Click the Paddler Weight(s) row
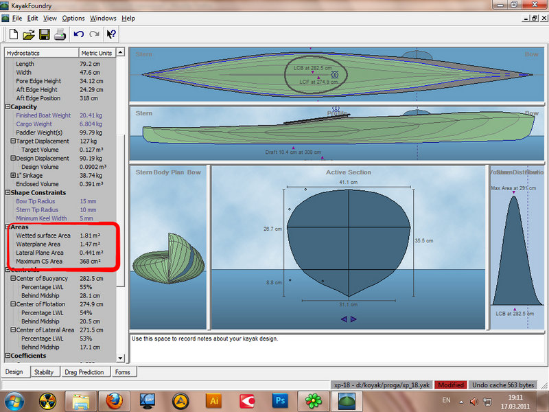Screen dimensions: 549x412 pyautogui.click(x=60, y=133)
